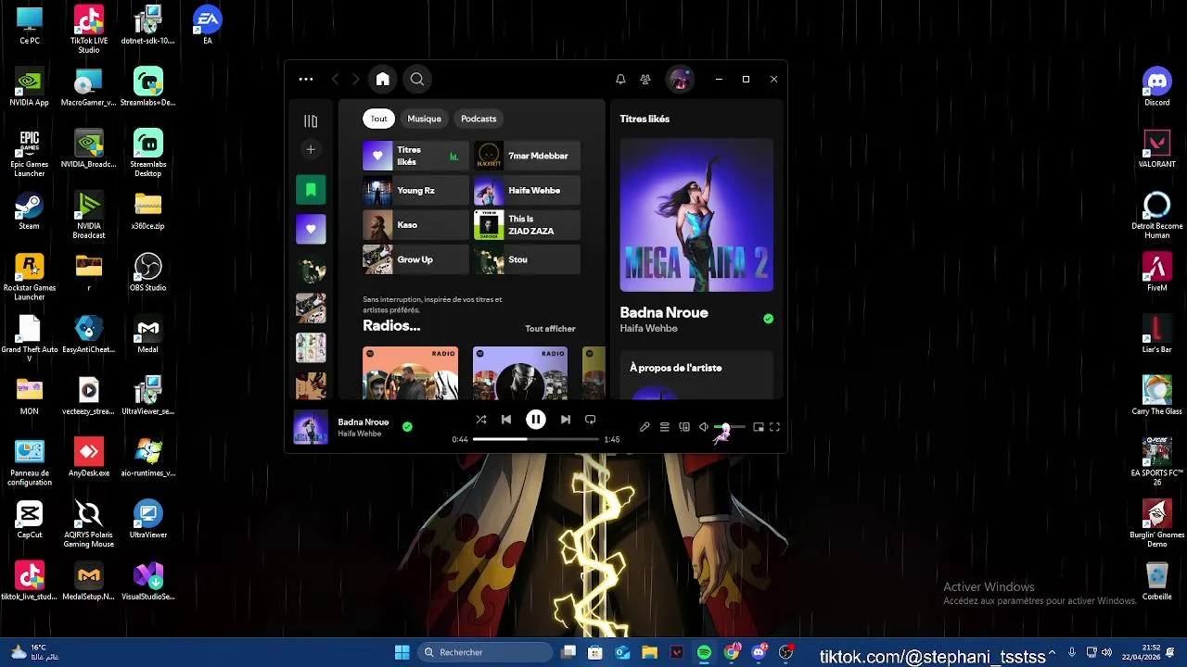
Task: Skip to next track
Action: click(x=566, y=420)
